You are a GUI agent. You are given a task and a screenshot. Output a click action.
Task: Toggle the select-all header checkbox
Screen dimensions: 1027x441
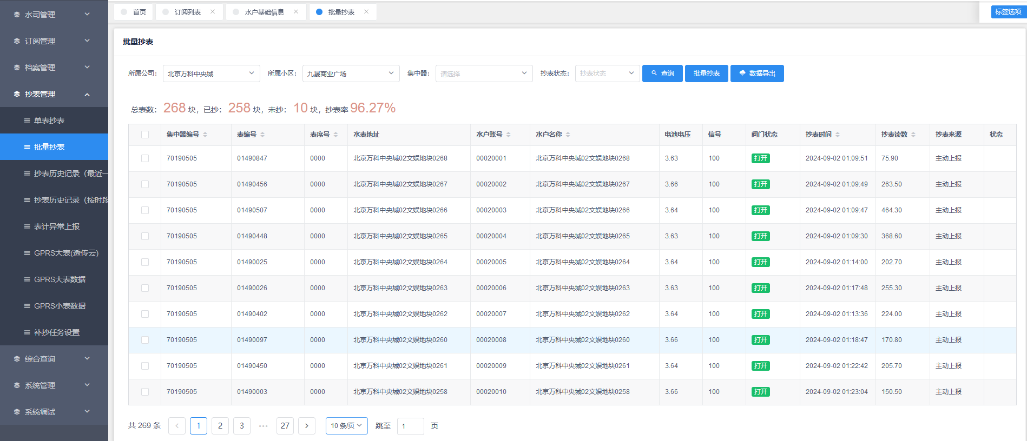(145, 135)
